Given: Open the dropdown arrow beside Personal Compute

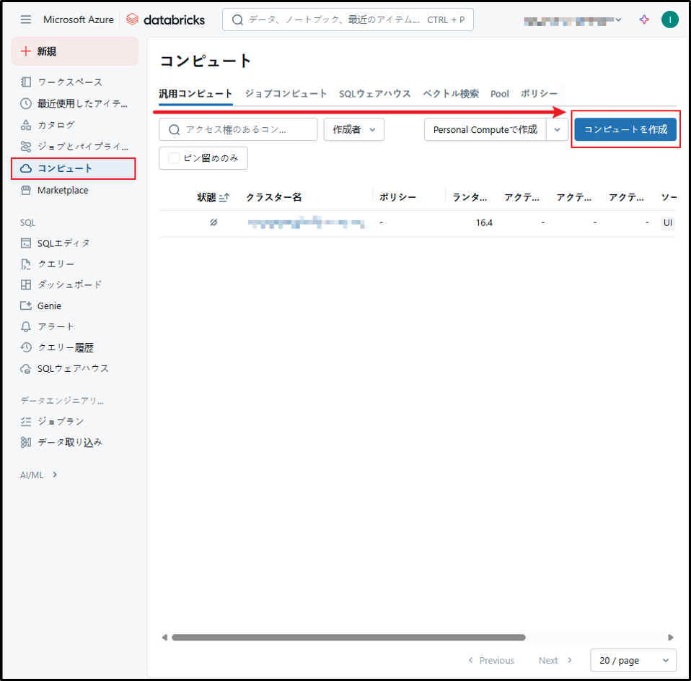Looking at the screenshot, I should click(x=557, y=129).
